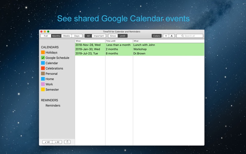Uncheck the Google Schedule calendar checkbox
246x154 pixels.
43,58
